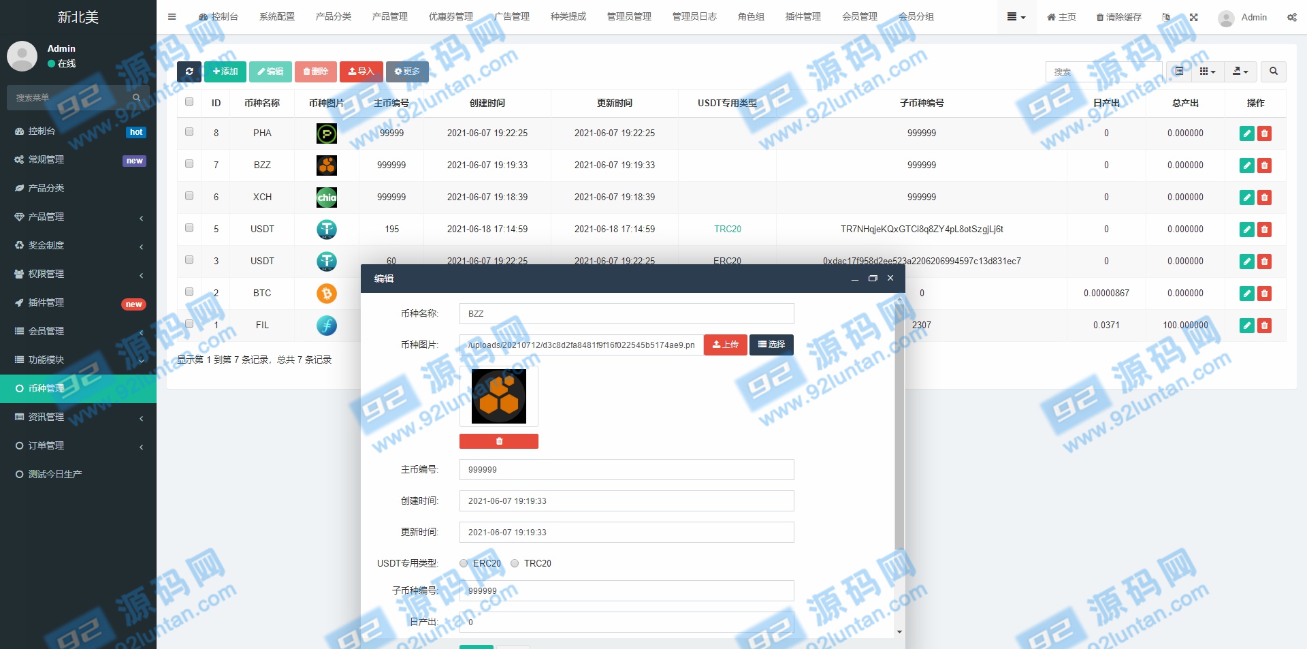Click the 选择 button in dialog
Image resolution: width=1307 pixels, height=649 pixels.
pyautogui.click(x=771, y=345)
